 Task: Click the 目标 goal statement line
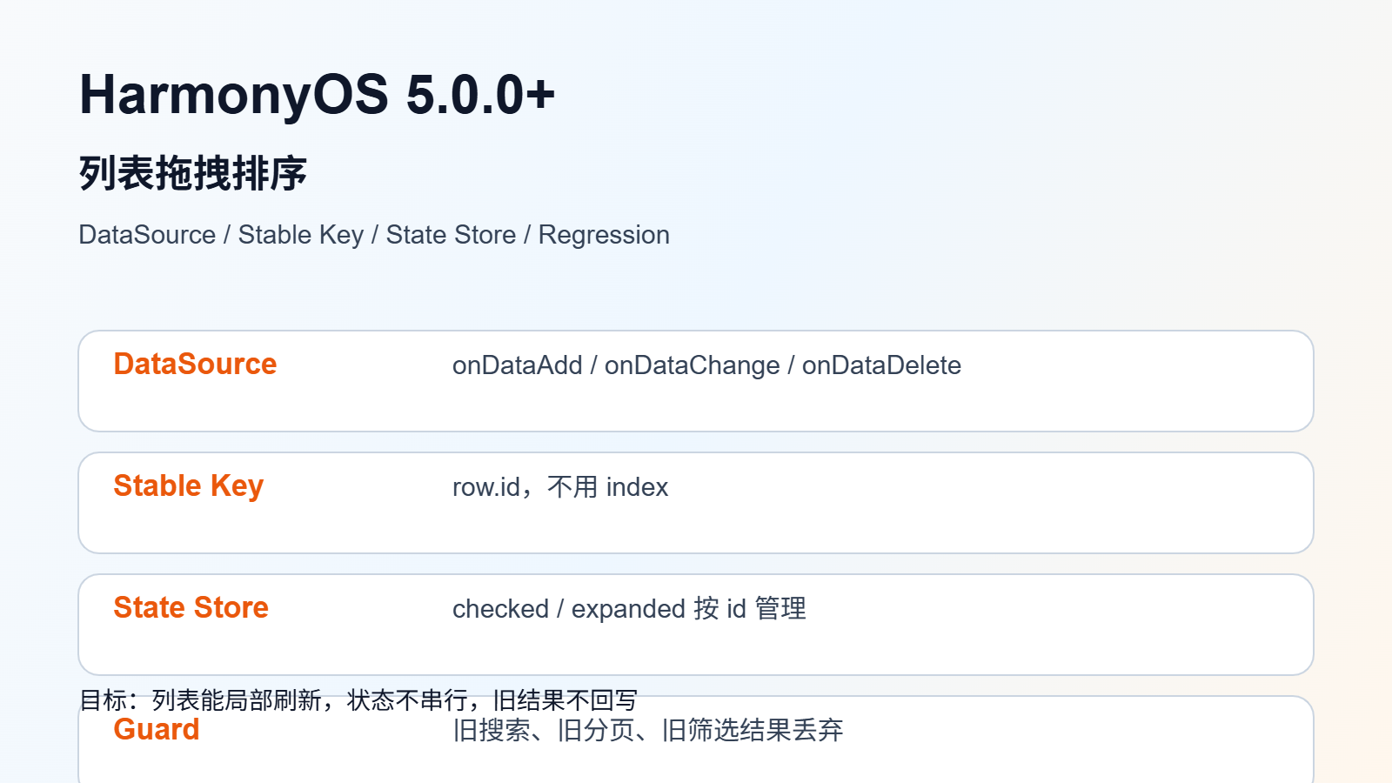pos(358,699)
